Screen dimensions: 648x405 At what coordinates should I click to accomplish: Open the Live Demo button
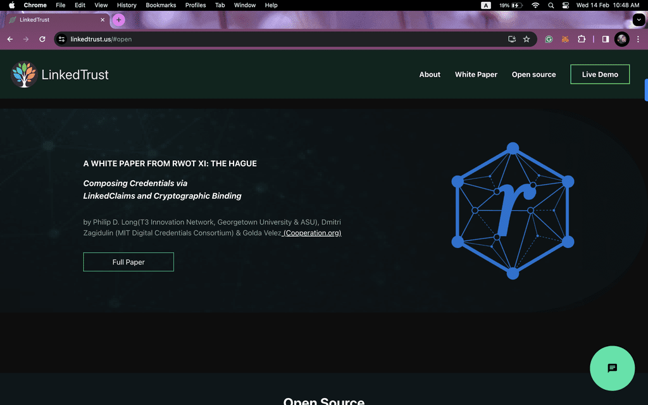point(600,75)
